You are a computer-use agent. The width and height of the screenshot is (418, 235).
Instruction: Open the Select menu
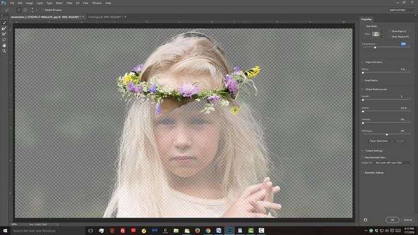(59, 3)
